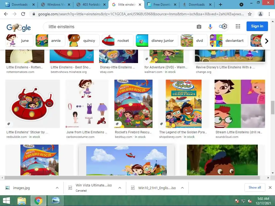Image resolution: width=275 pixels, height=206 pixels.
Task: Start voice search with microphone icon
Action: click(x=210, y=27)
